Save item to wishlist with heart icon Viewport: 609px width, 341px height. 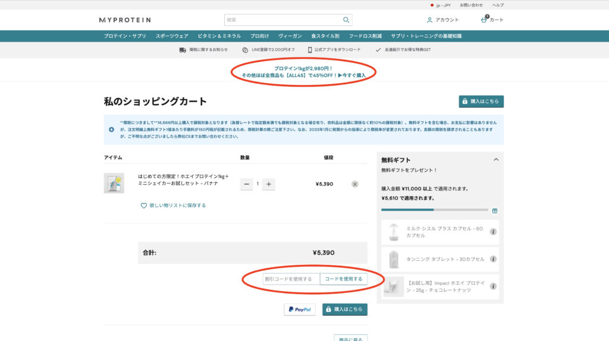pos(143,206)
